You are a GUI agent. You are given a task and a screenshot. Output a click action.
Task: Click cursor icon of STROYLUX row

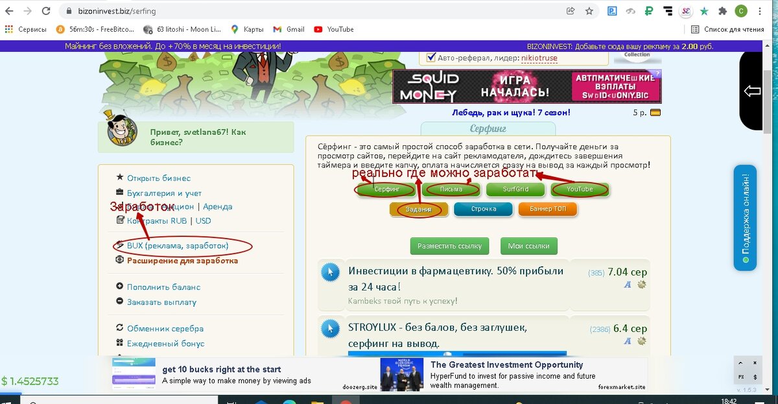pyautogui.click(x=331, y=328)
